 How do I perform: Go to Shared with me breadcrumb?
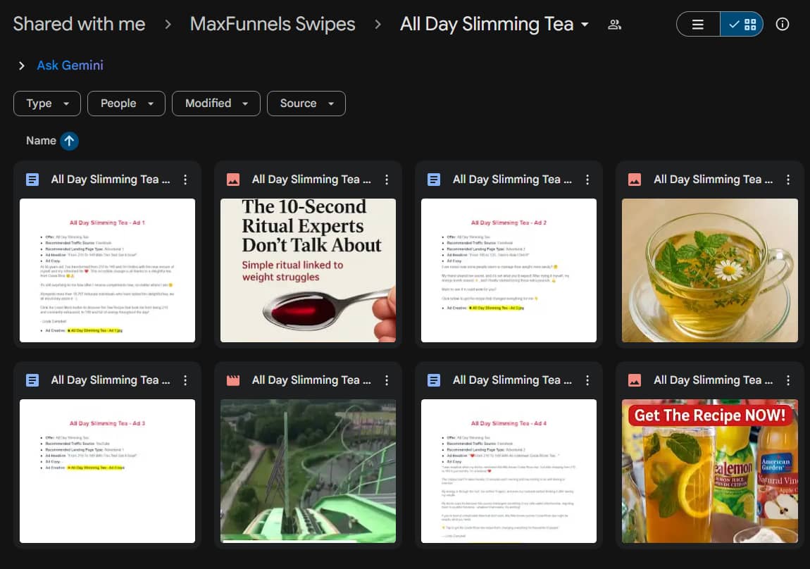coord(79,24)
